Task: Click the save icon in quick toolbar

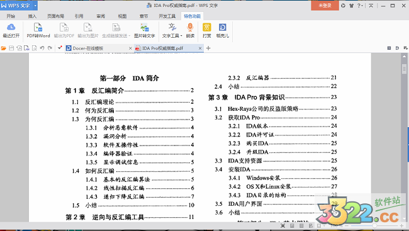Action: (11, 48)
